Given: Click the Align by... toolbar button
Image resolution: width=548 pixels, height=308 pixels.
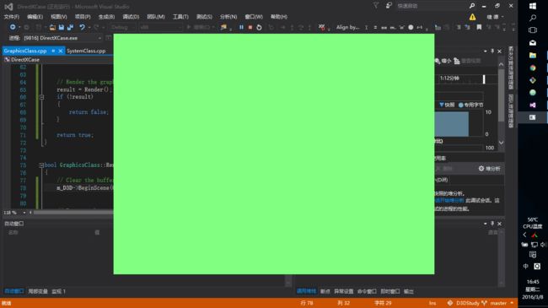Looking at the screenshot, I should pos(347,27).
